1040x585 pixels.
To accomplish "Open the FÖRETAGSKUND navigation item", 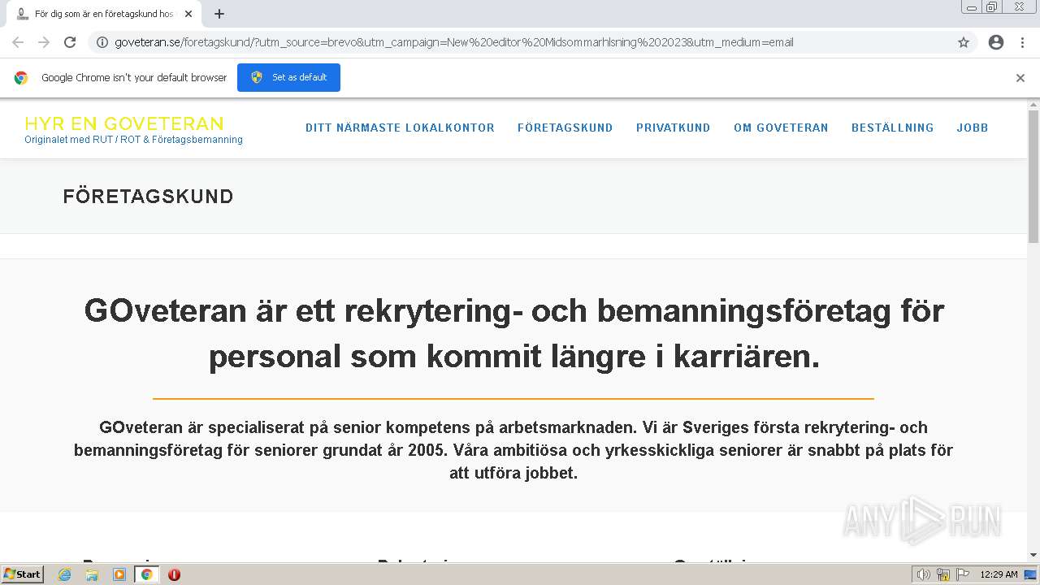I will point(565,128).
